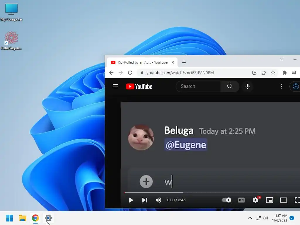Select the RickRolled YouTube tab
The width and height of the screenshot is (300, 225).
point(142,62)
